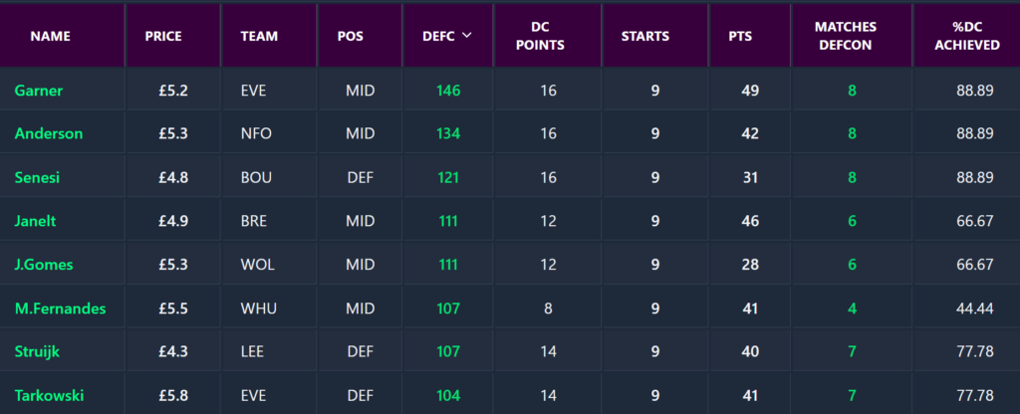This screenshot has width=1020, height=414.
Task: Open Anderson player link
Action: pos(49,133)
